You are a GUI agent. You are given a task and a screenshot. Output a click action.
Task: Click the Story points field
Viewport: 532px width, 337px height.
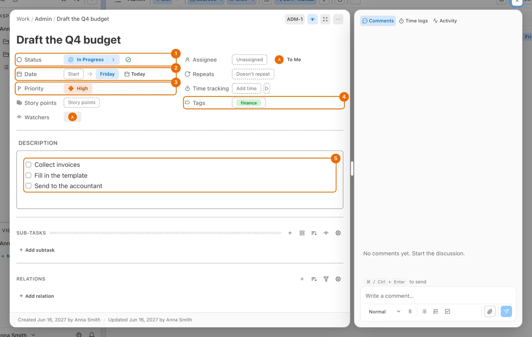click(x=82, y=102)
